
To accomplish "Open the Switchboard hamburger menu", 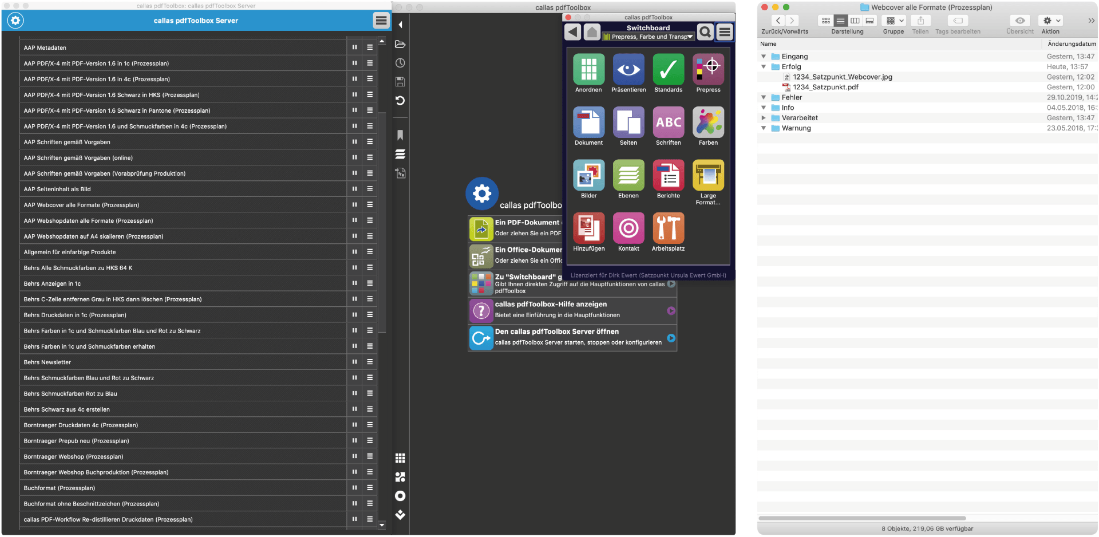I will [x=725, y=32].
